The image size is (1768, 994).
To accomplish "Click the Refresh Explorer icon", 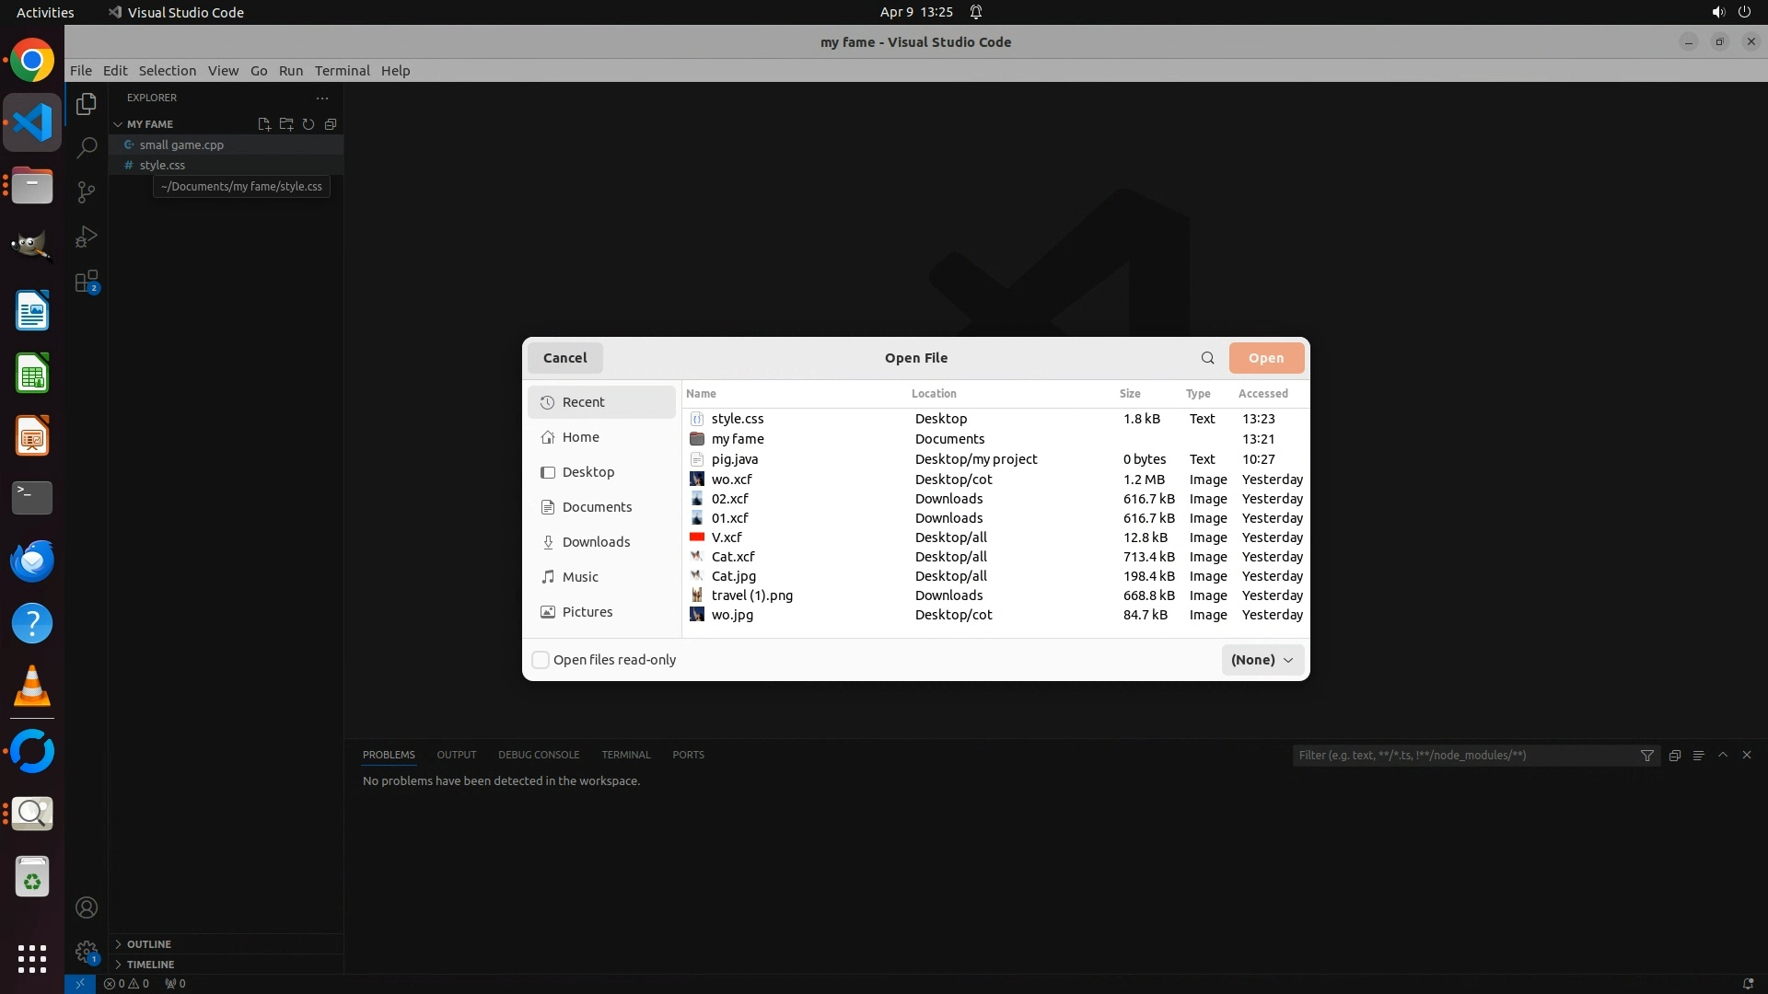I will coord(308,124).
